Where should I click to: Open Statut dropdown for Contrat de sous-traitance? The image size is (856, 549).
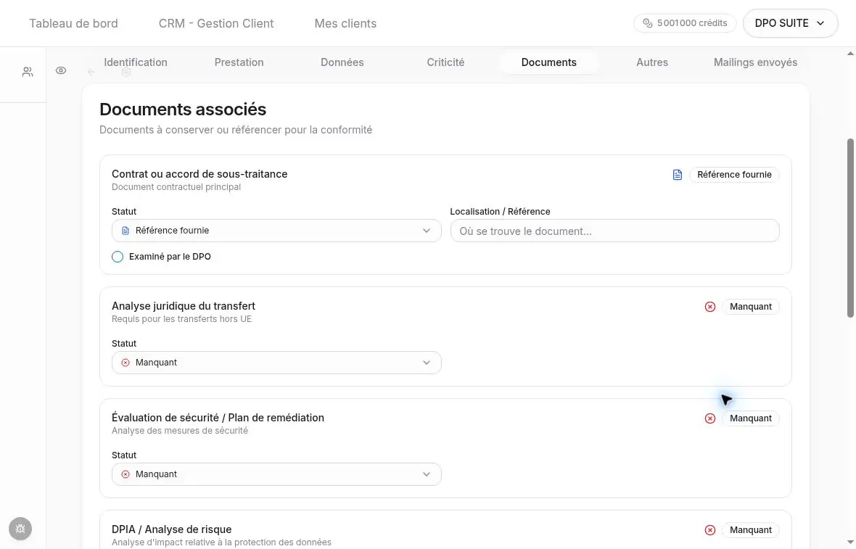(276, 231)
